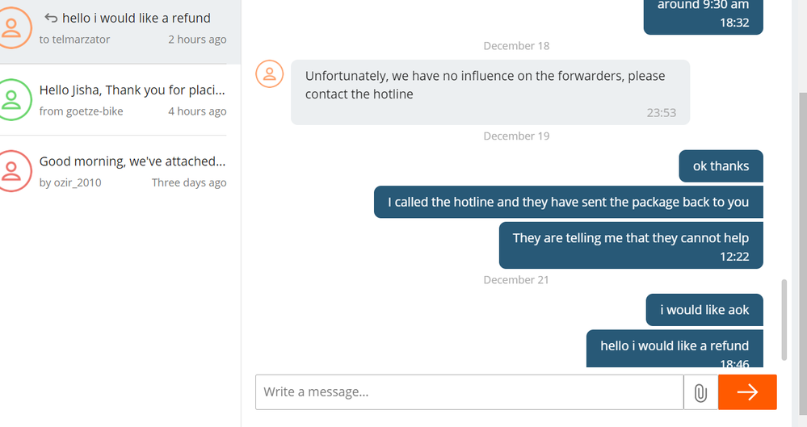Open the goetze-bike conversation
807x427 pixels.
point(113,100)
